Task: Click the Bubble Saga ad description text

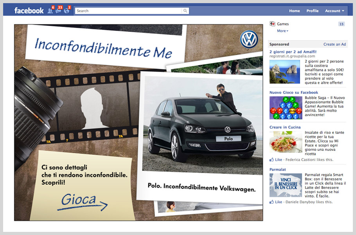Action: click(x=325, y=106)
